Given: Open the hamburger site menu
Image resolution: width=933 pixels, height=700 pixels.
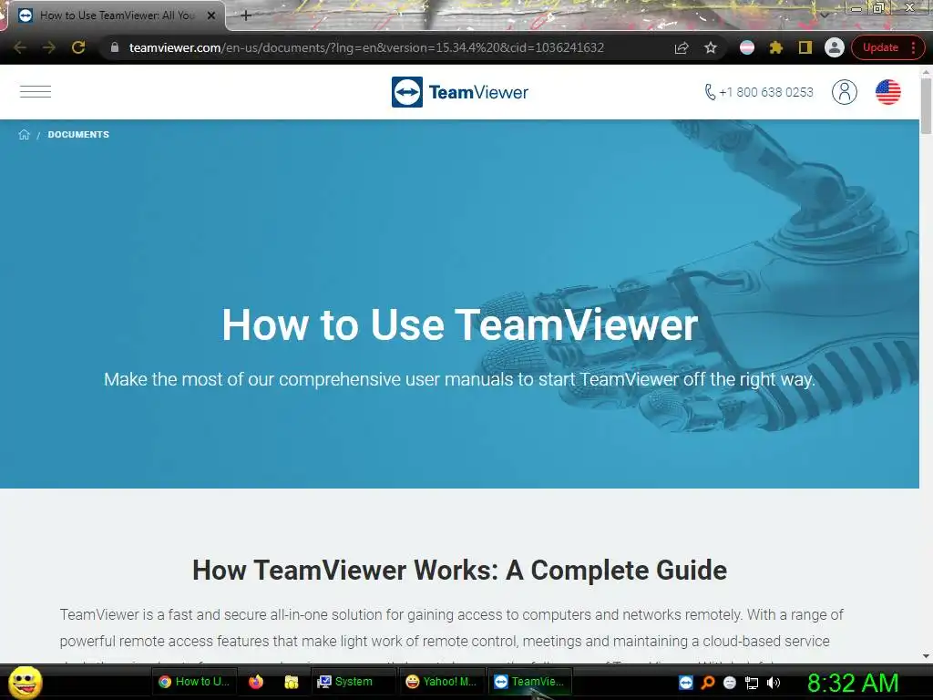Looking at the screenshot, I should [x=36, y=92].
